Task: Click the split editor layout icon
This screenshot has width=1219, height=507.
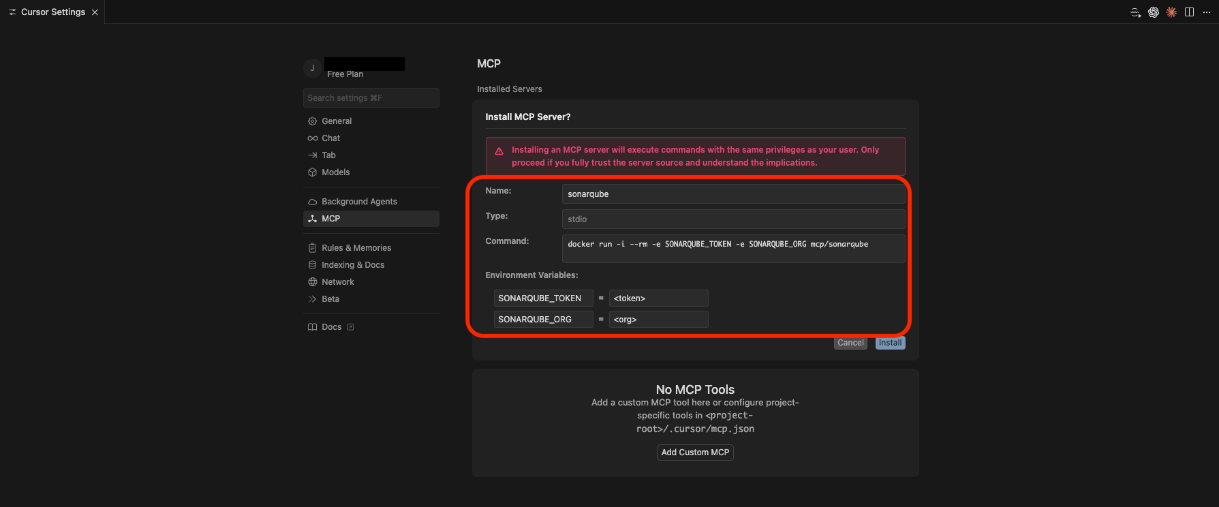Action: coord(1189,12)
